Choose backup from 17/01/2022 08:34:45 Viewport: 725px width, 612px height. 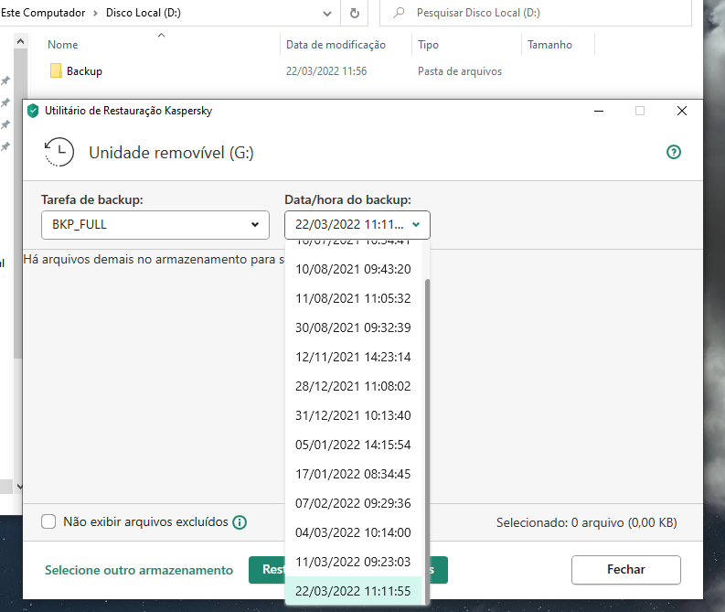click(x=353, y=474)
